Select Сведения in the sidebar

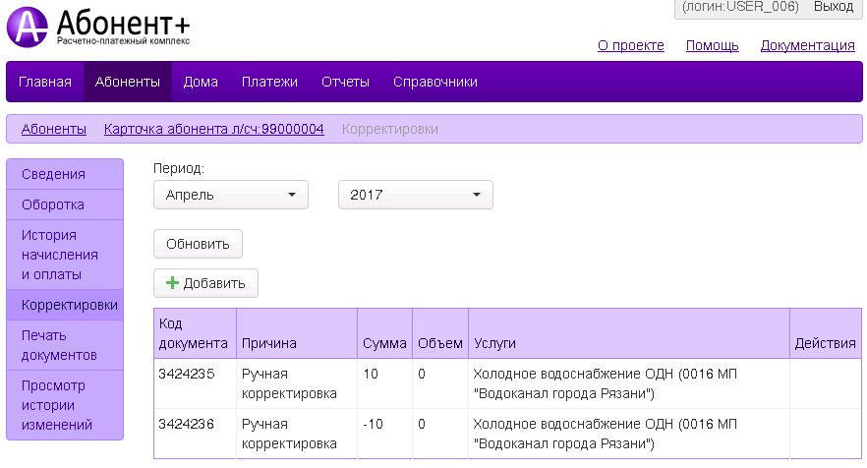pyautogui.click(x=53, y=174)
